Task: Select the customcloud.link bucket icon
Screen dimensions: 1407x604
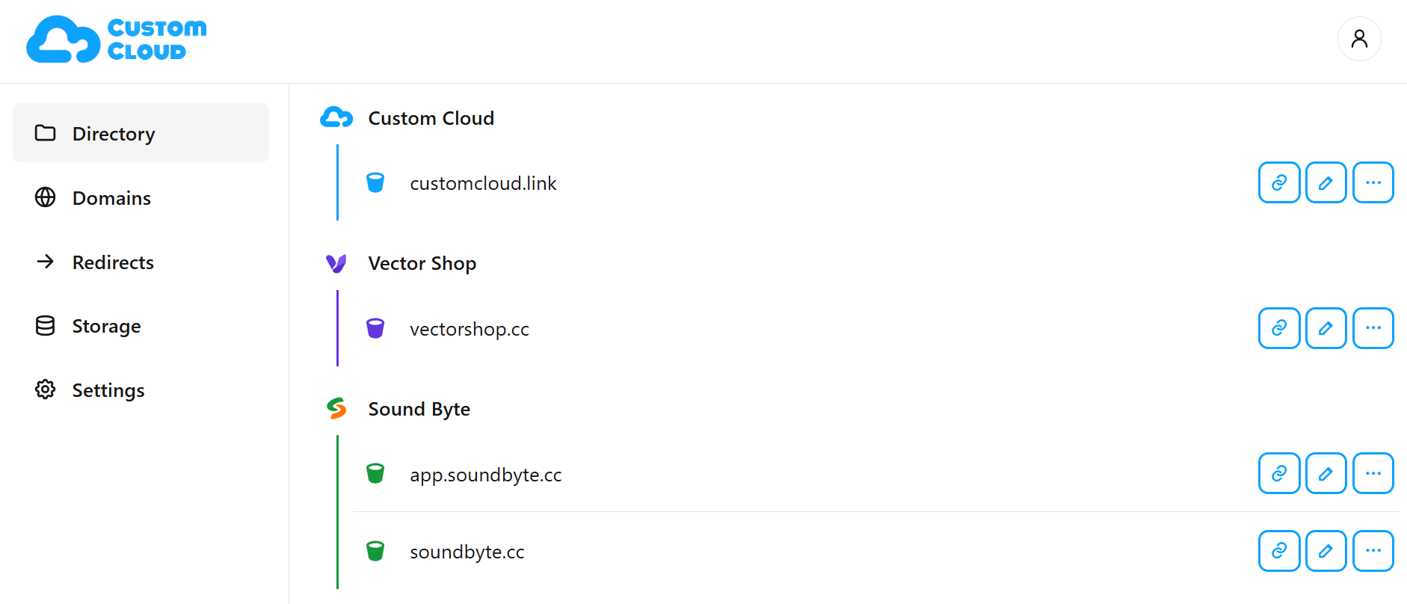Action: (375, 182)
